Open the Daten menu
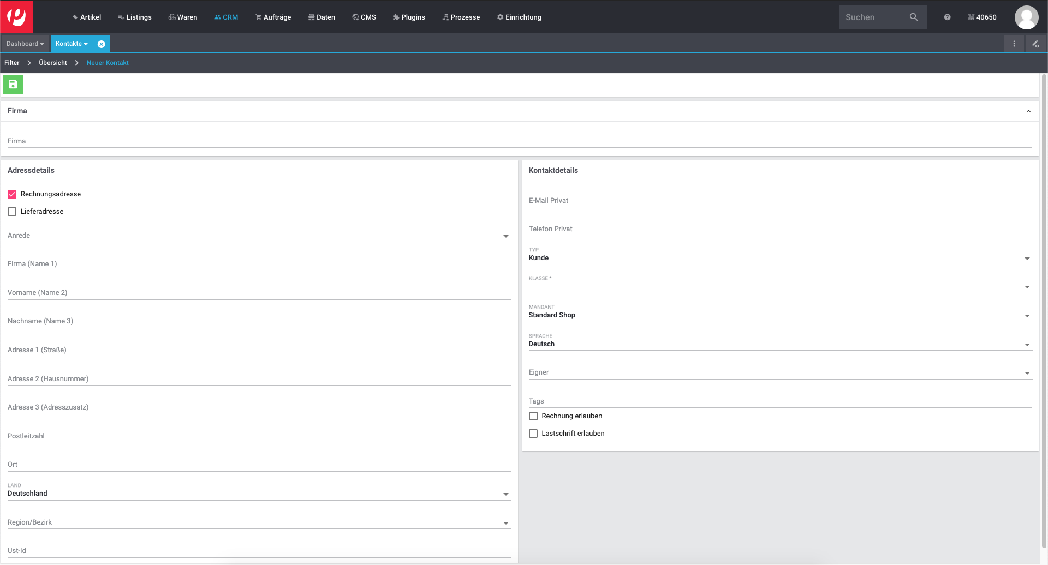 [321, 17]
